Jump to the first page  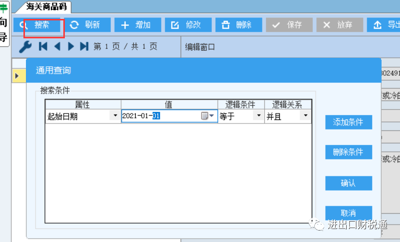pyautogui.click(x=43, y=47)
